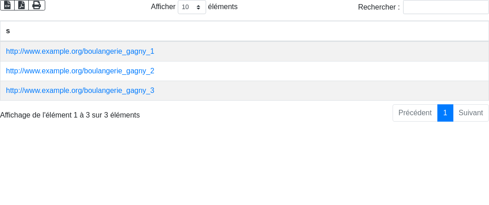This screenshot has width=489, height=205.
Task: Visit the boulangerie_gagny_3 link
Action: (80, 91)
